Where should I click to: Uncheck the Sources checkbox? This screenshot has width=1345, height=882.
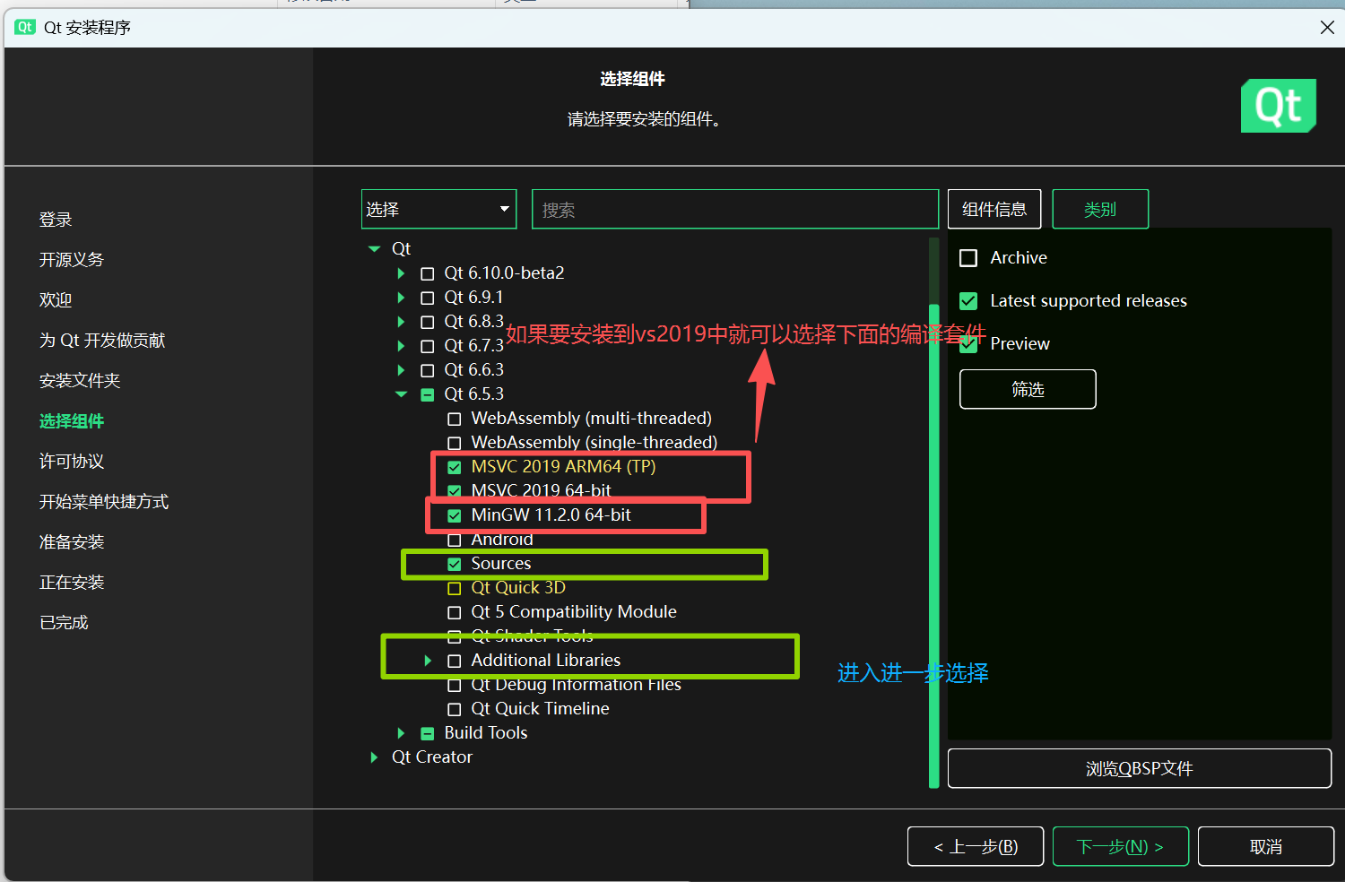(455, 564)
